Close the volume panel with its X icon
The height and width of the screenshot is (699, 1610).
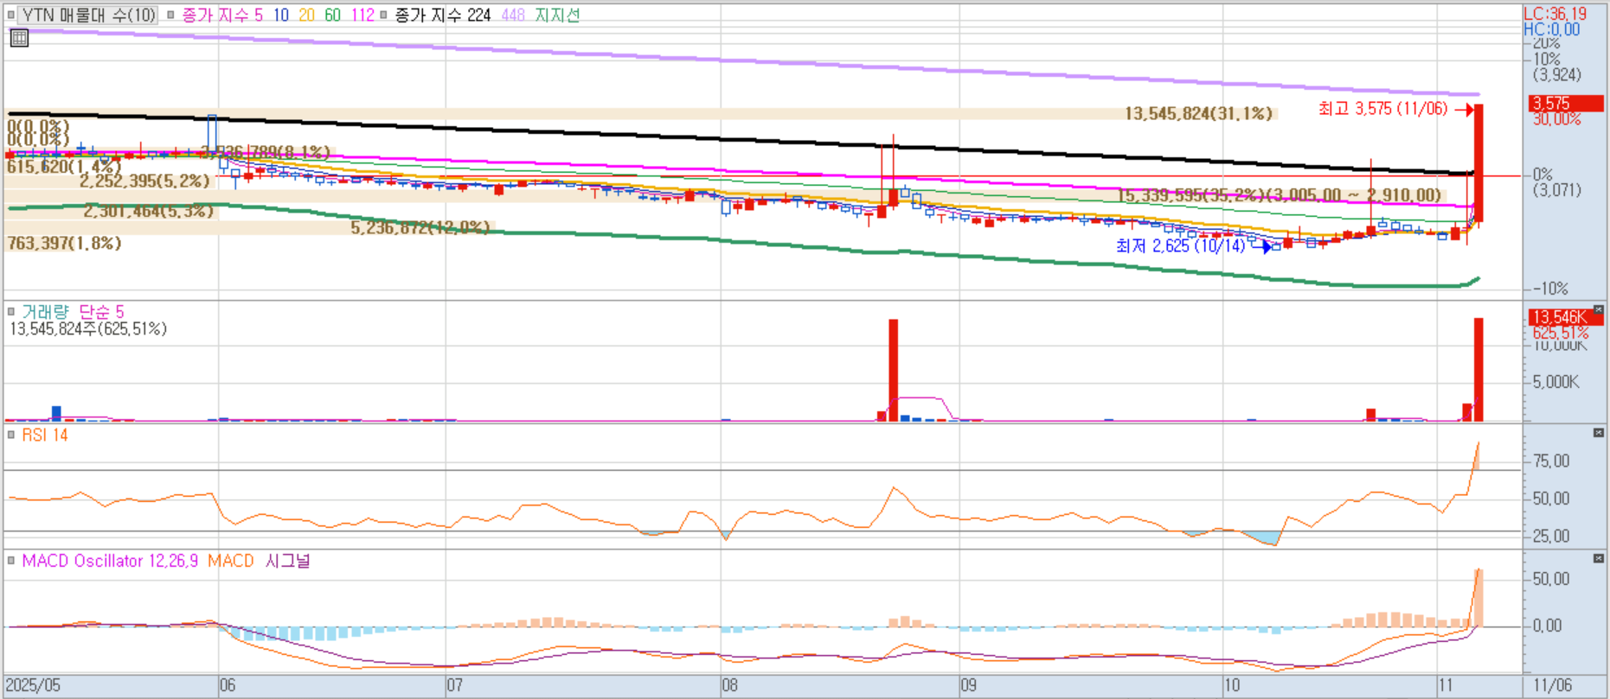click(x=1598, y=309)
